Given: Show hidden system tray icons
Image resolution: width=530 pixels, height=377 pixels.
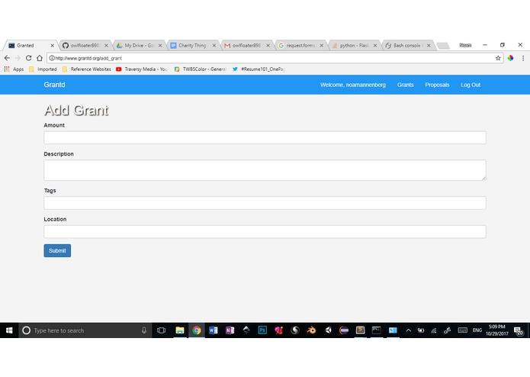Looking at the screenshot, I should tap(408, 330).
